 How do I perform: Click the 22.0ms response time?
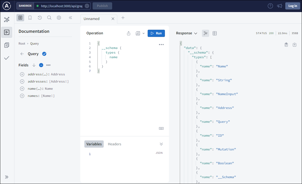[x=282, y=33]
